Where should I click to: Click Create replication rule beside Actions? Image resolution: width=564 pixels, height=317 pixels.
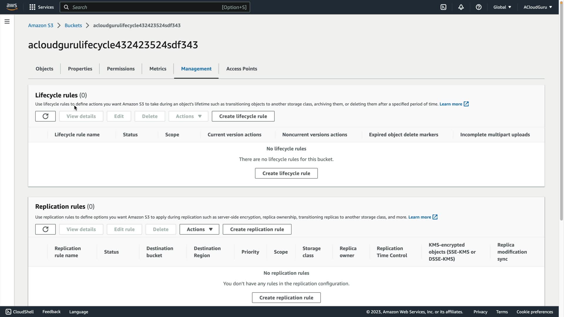[x=257, y=229]
